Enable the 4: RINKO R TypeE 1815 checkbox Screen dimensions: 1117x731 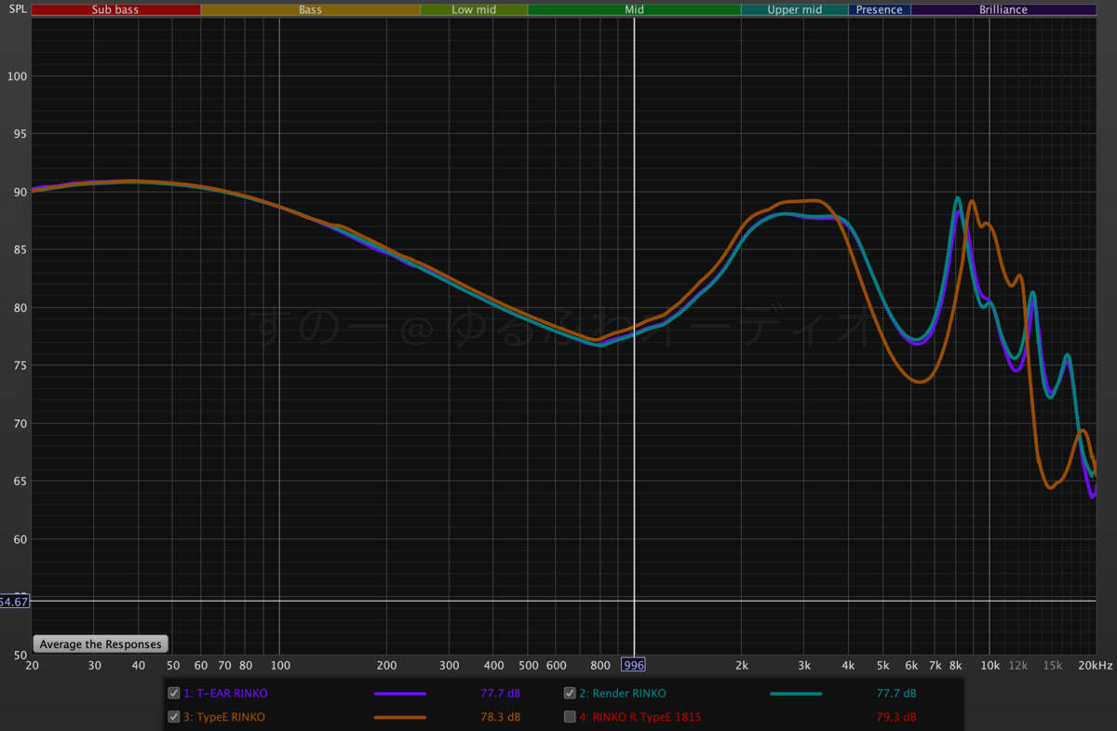[x=570, y=717]
